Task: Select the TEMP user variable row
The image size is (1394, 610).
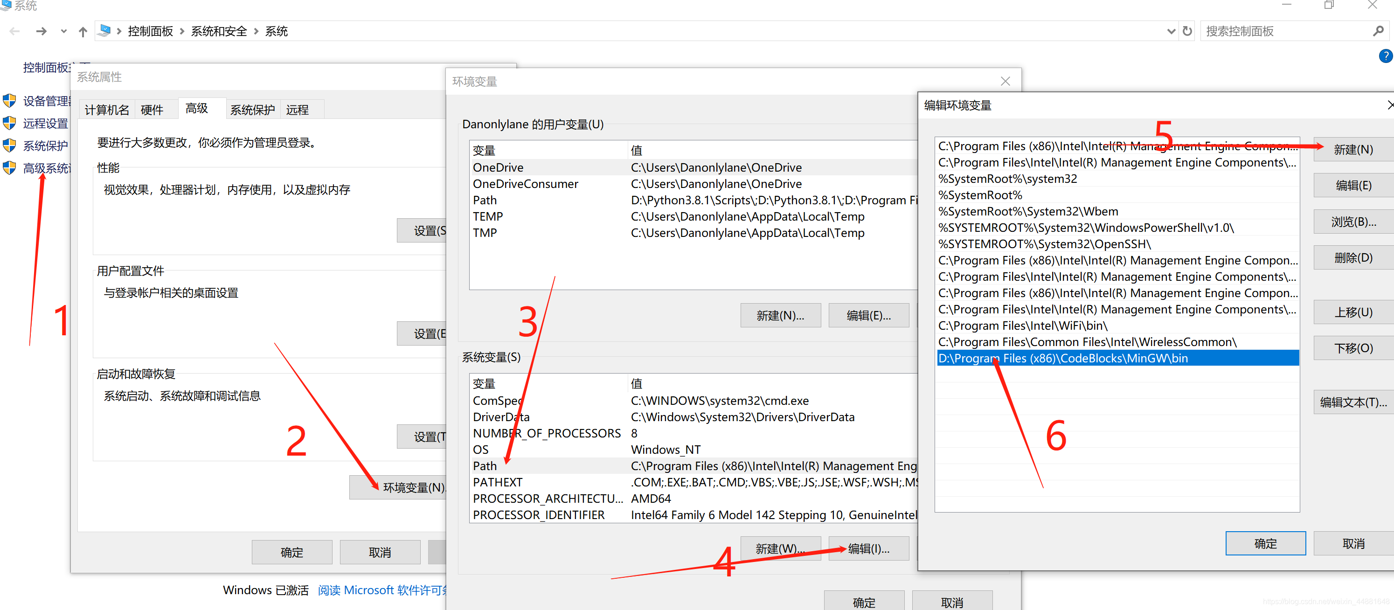Action: [x=695, y=216]
